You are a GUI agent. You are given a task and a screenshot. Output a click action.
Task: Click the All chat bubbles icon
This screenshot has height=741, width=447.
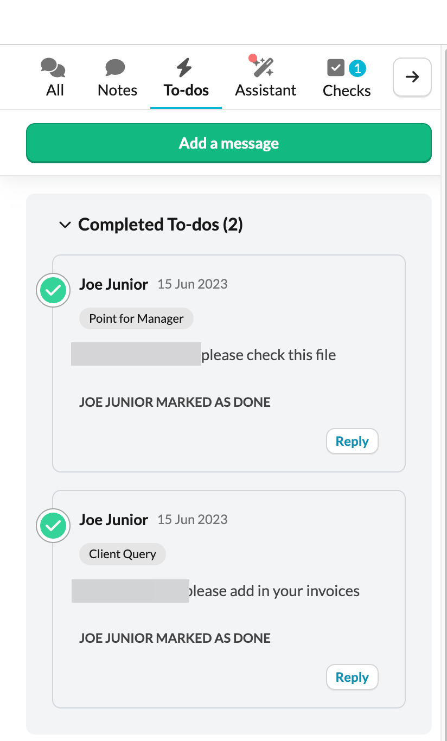(x=53, y=68)
